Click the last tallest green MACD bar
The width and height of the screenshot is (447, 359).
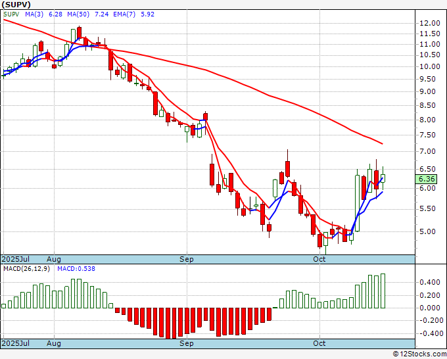click(x=383, y=291)
